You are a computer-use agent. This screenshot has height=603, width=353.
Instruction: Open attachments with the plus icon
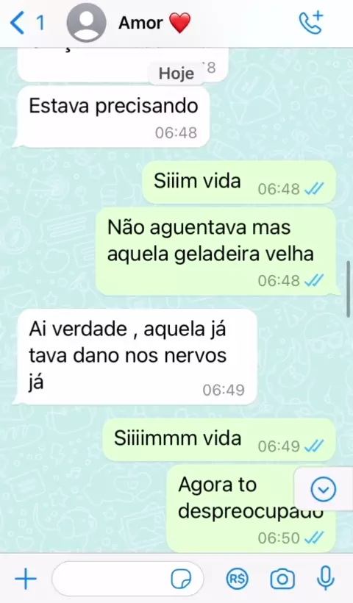26,579
